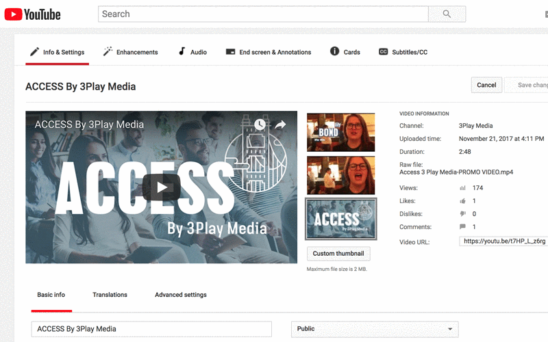Viewport: 548px width, 342px height.
Task: Click the share arrow icon on video
Action: point(280,124)
